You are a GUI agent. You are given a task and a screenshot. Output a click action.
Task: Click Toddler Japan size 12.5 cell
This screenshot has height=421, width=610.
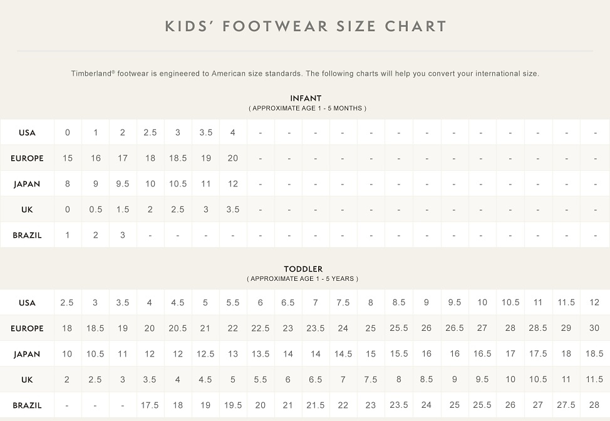click(x=205, y=354)
